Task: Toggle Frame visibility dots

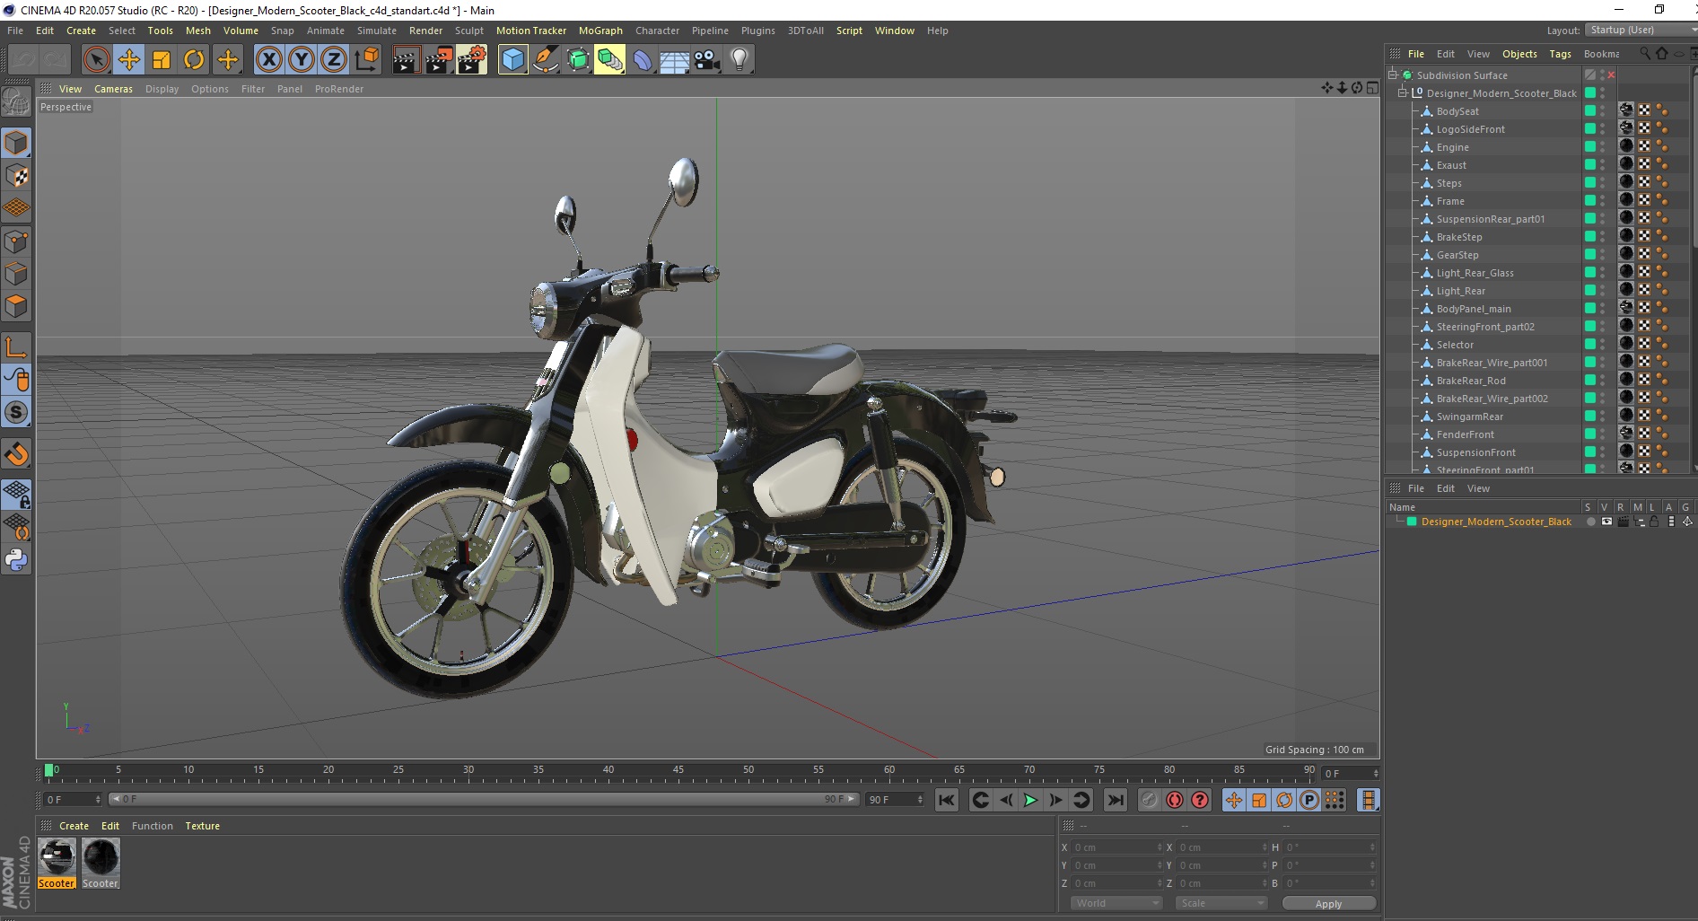Action: [x=1603, y=200]
